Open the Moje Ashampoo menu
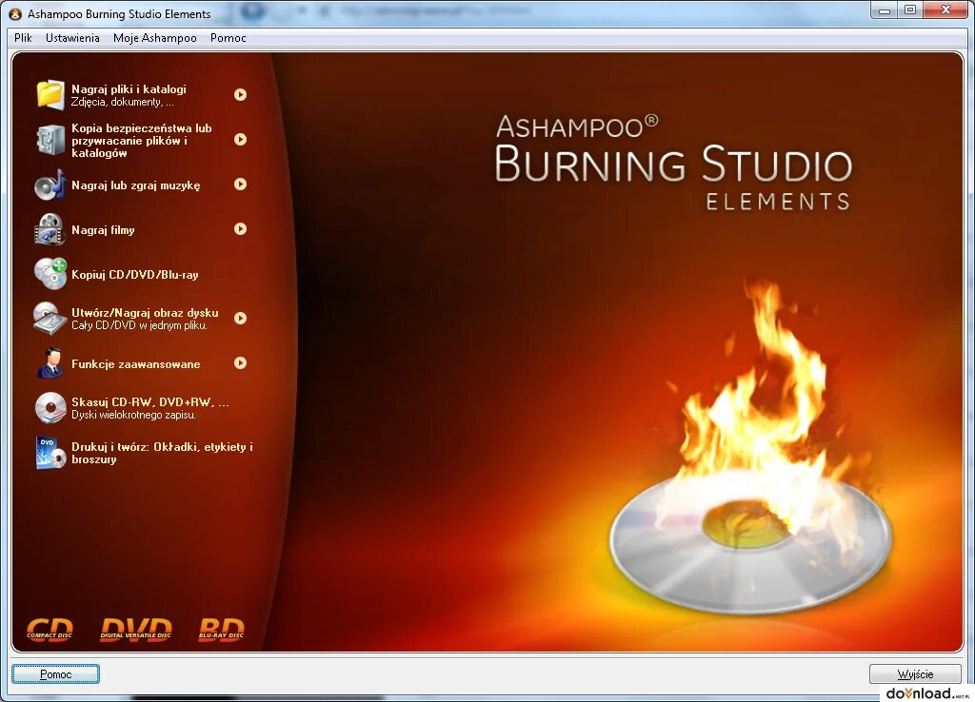The width and height of the screenshot is (975, 702). 155,38
